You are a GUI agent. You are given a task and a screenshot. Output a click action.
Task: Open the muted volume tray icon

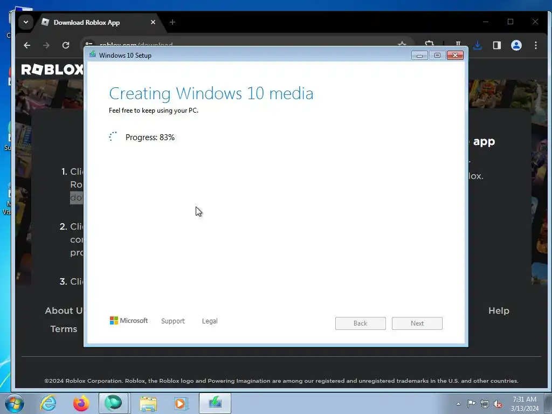coord(498,404)
